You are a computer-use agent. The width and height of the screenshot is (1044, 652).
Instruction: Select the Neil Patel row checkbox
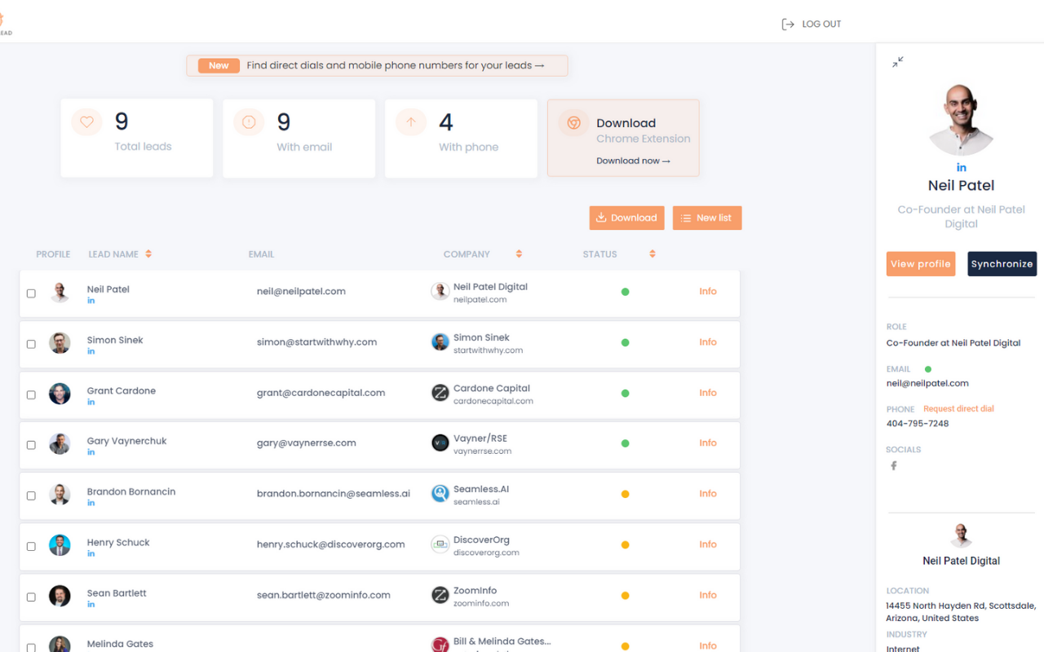(x=31, y=293)
